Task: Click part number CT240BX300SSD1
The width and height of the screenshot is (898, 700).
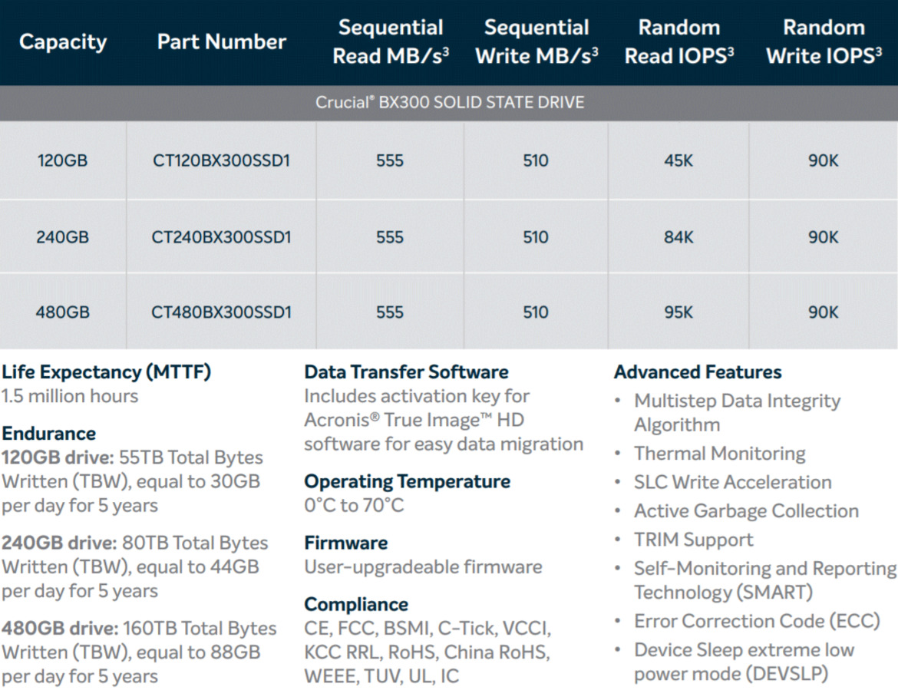Action: pos(221,237)
